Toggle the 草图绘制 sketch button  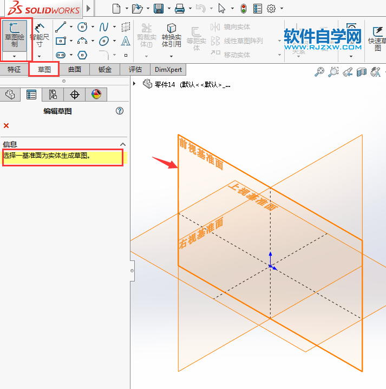[15, 35]
